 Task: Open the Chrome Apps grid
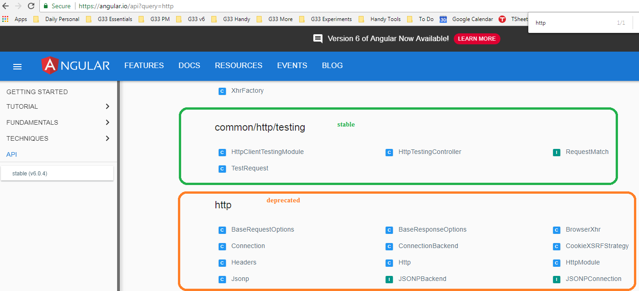pos(5,19)
